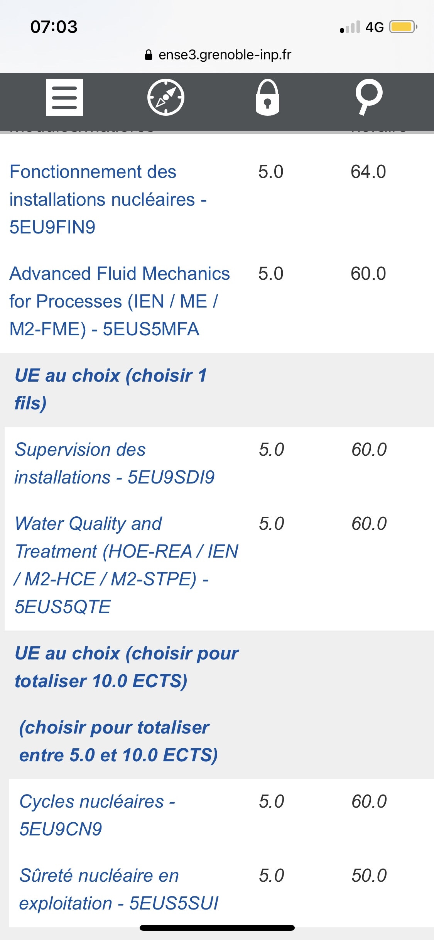The height and width of the screenshot is (940, 434).
Task: Open Advanced Fluid Mechanics for Processes link
Action: tap(120, 301)
